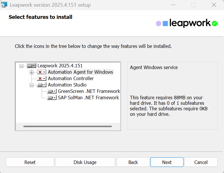Collapse the Automation Studio tree node
Screen dimensions: 224x173
[31, 85]
